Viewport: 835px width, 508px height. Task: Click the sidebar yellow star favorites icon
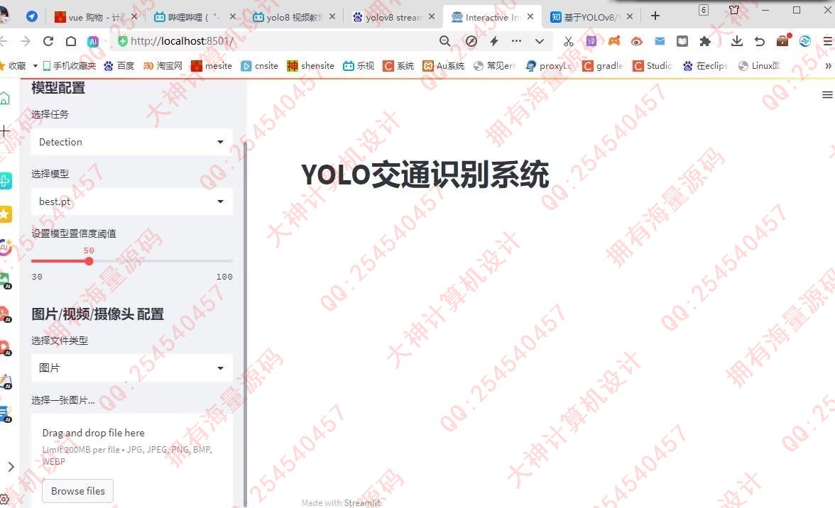(6, 214)
